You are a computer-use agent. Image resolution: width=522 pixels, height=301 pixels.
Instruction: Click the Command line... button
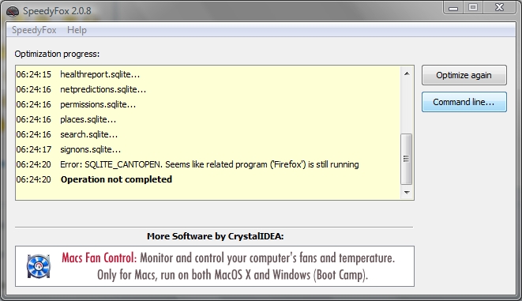click(464, 102)
